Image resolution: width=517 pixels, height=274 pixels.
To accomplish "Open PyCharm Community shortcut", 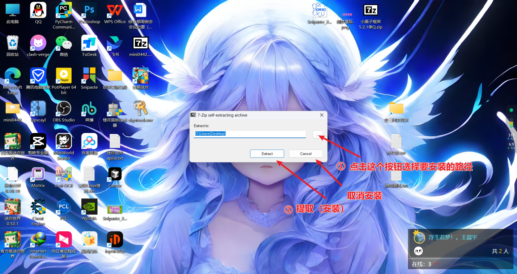I will (x=64, y=16).
